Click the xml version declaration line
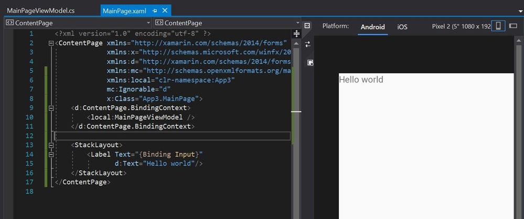 [x=133, y=34]
